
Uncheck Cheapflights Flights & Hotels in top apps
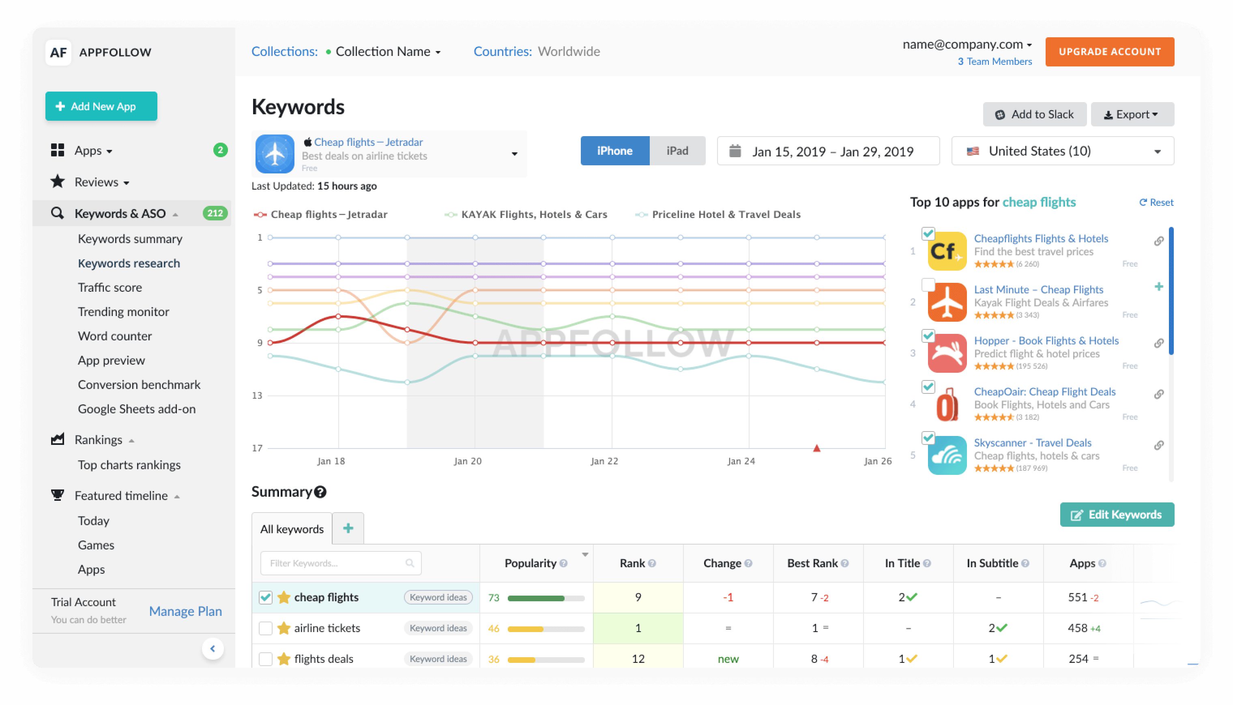928,233
